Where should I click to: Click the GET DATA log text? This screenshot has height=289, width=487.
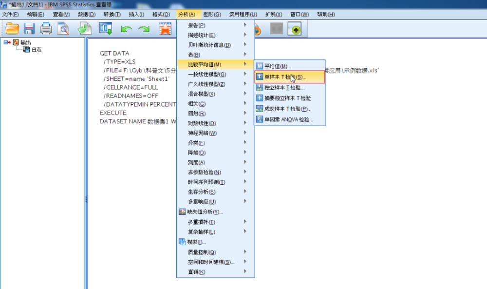(x=114, y=53)
